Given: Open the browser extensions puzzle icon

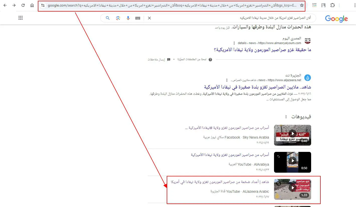Looking at the screenshot, I should pyautogui.click(x=332, y=5).
